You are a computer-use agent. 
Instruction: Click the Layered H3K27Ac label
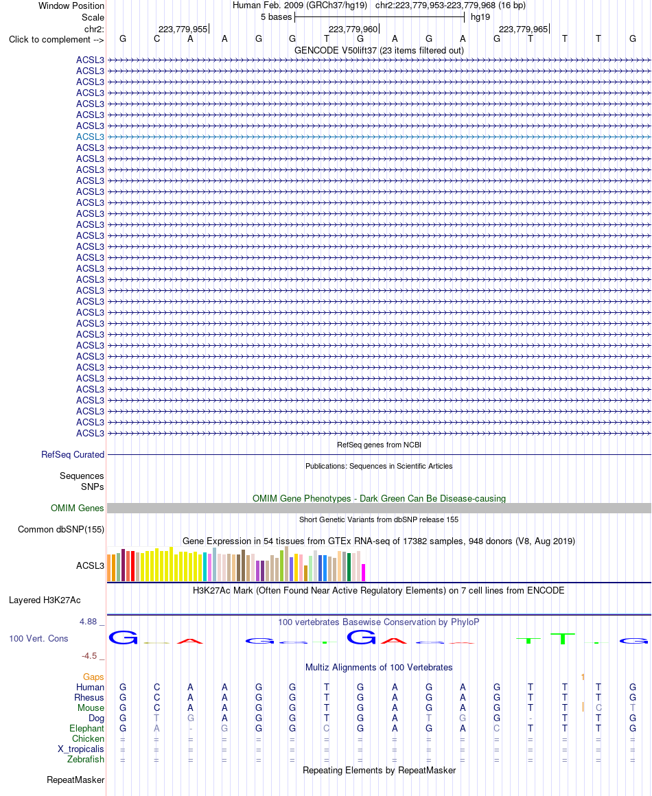45,600
